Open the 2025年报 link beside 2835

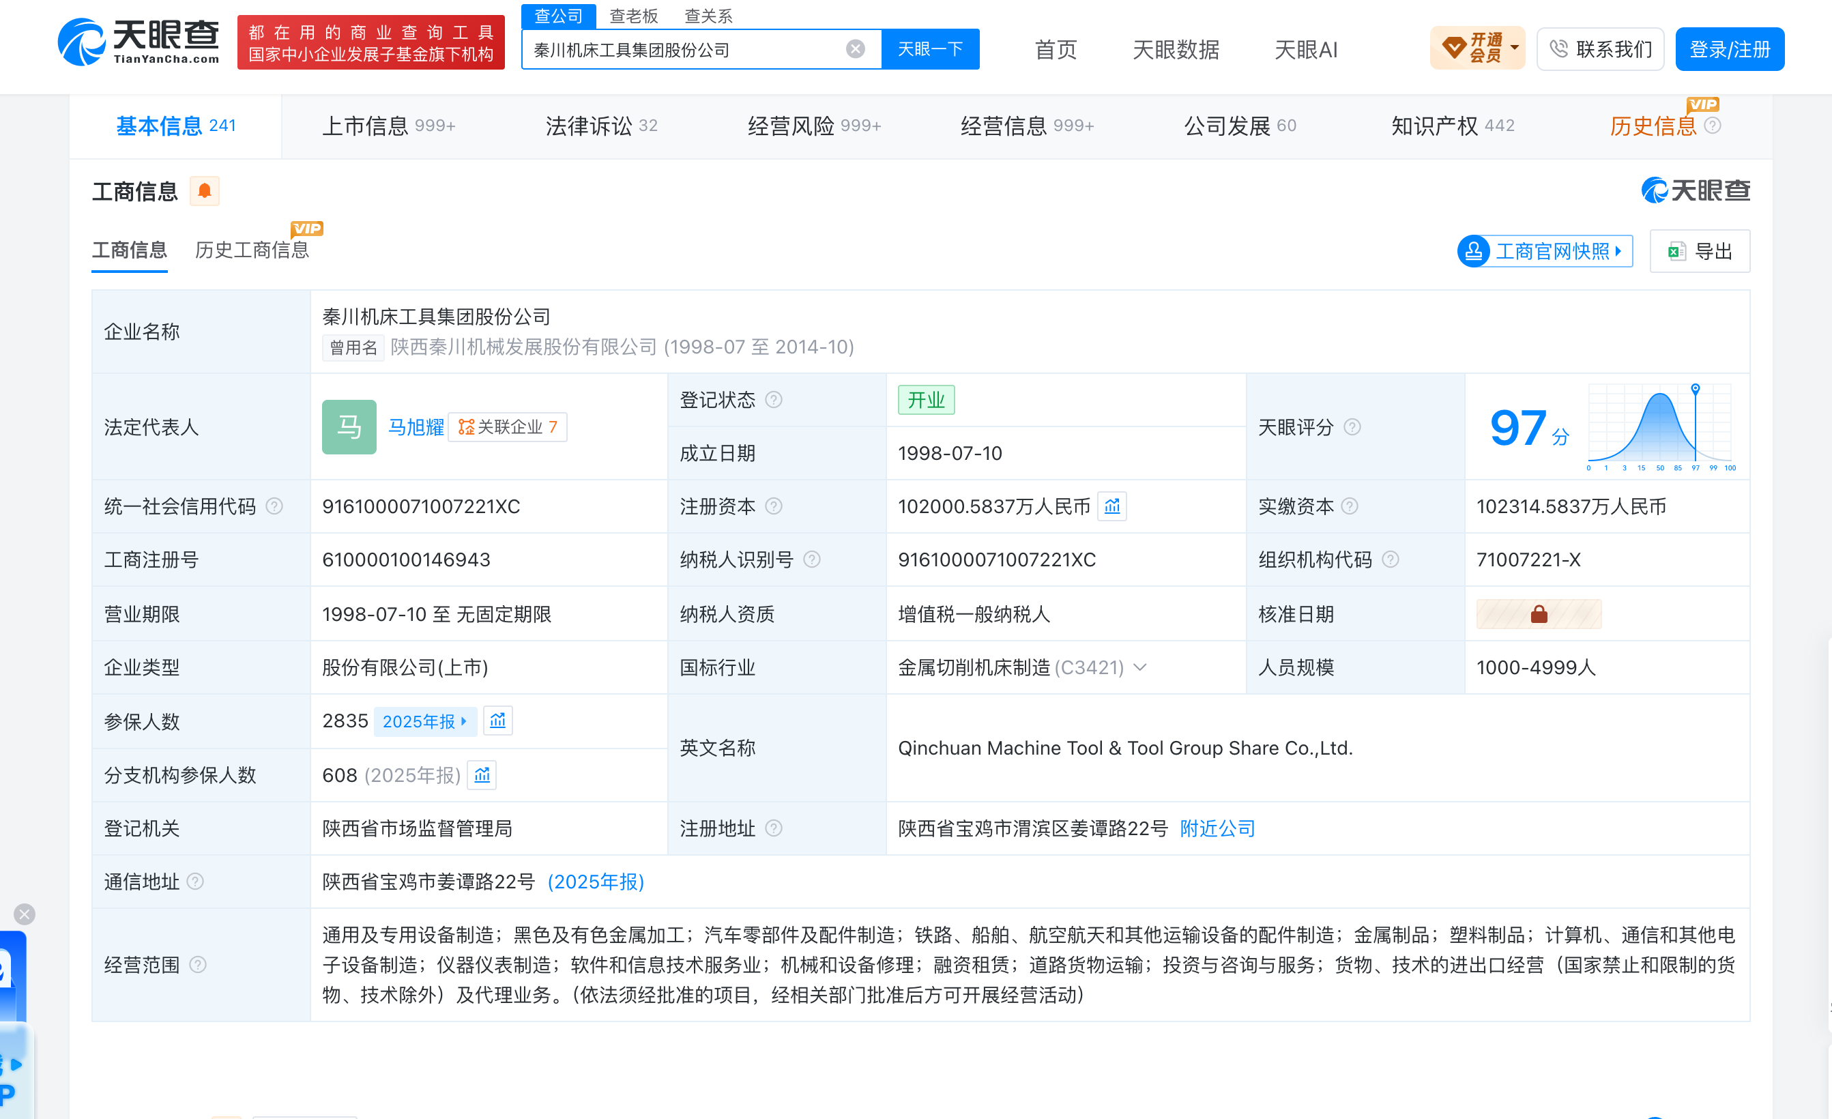pyautogui.click(x=424, y=721)
